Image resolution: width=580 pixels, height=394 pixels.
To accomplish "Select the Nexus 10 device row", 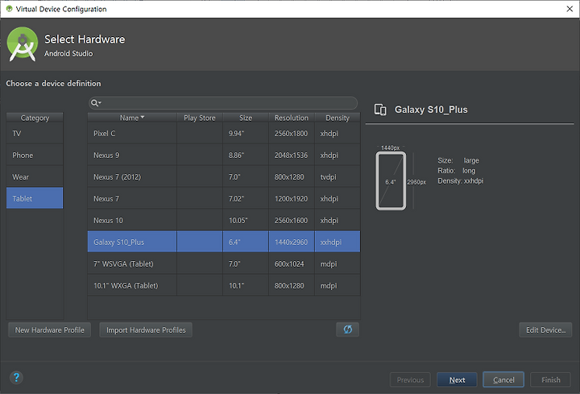I will (224, 221).
